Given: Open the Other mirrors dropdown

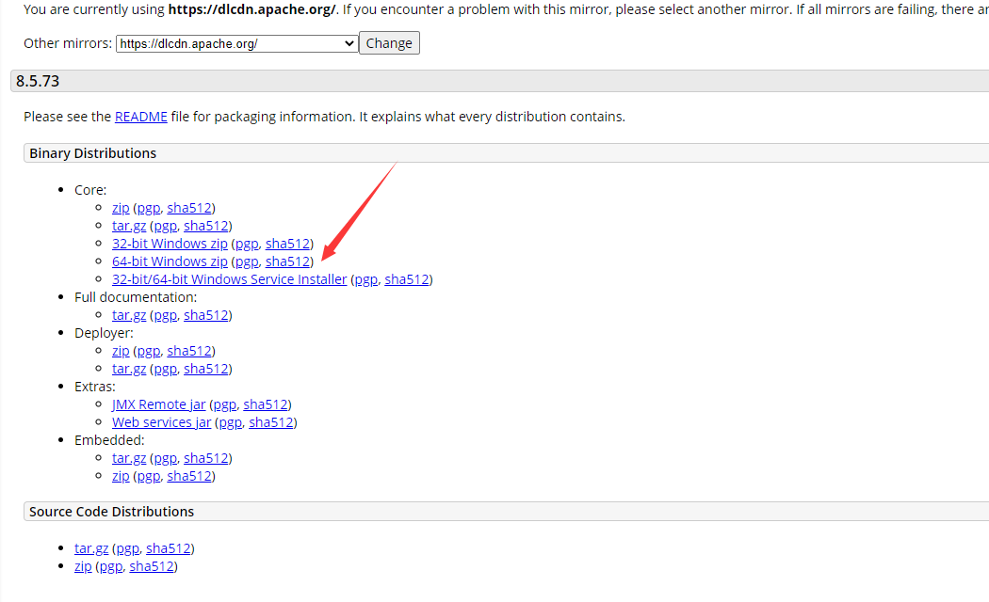Looking at the screenshot, I should tap(236, 43).
